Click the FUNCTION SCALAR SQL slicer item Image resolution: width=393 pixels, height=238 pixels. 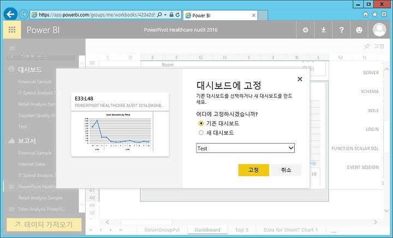click(x=355, y=148)
